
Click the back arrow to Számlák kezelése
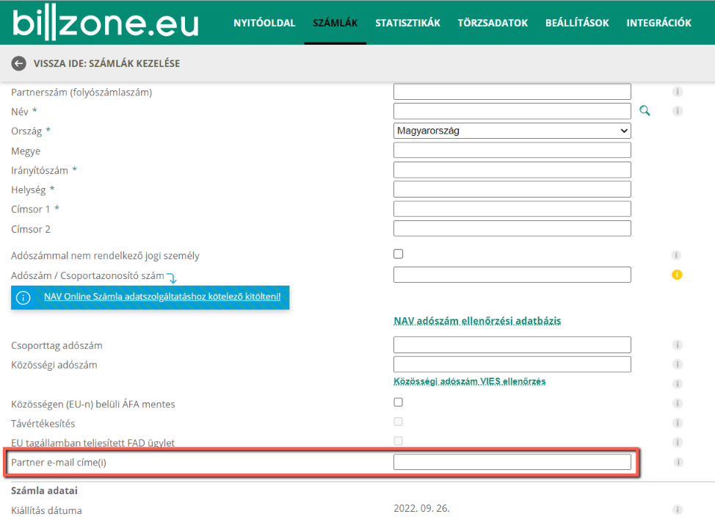tap(18, 63)
